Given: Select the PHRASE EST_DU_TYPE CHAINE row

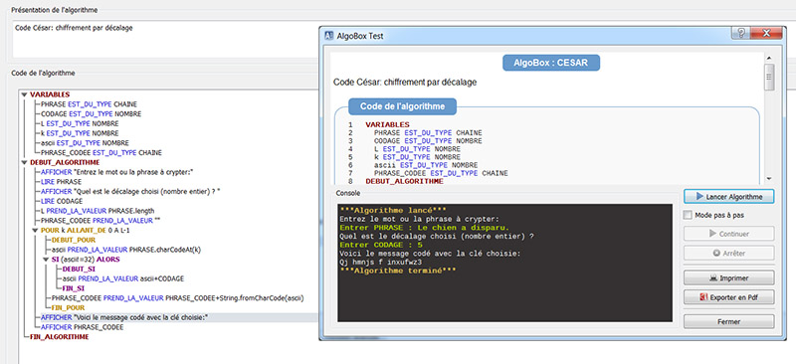Looking at the screenshot, I should (x=89, y=104).
